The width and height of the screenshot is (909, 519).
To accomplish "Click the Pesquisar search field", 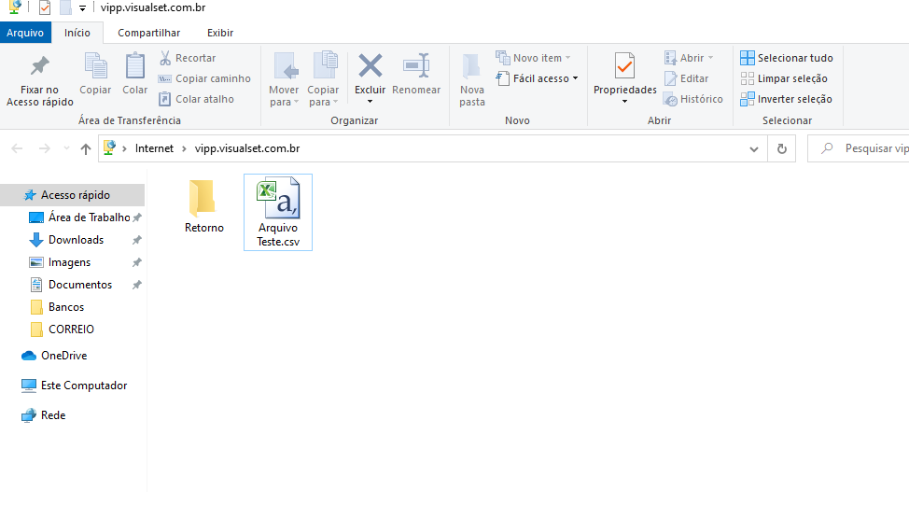I will coord(860,148).
